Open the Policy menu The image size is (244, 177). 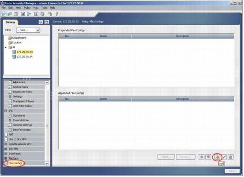pyautogui.click(x=27, y=8)
